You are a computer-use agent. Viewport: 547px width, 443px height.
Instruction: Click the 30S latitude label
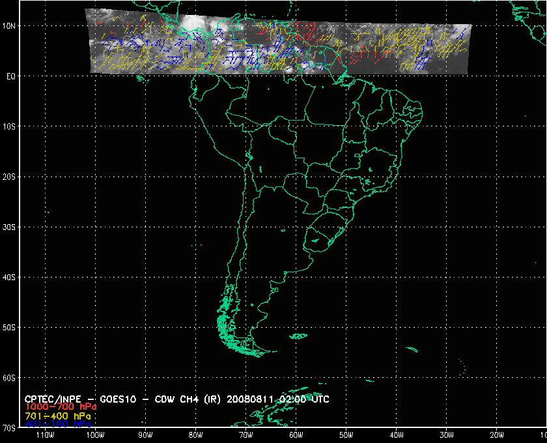pos(8,227)
